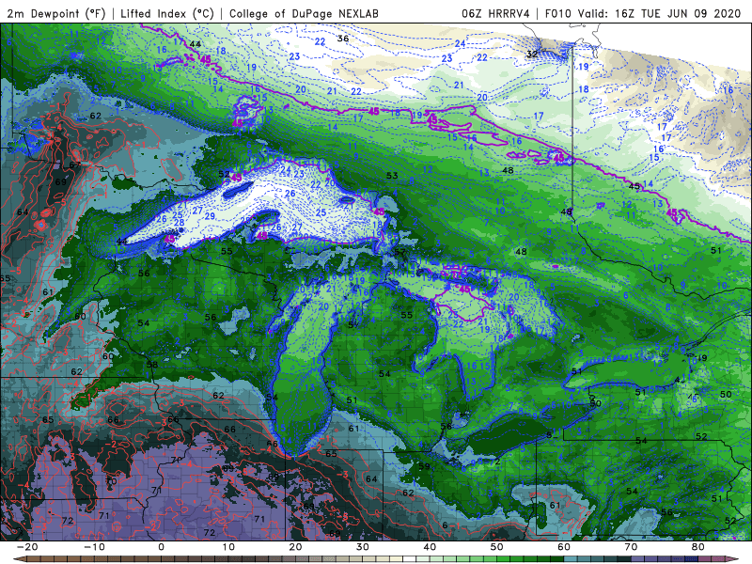Image resolution: width=752 pixels, height=564 pixels.
Task: Click the '06Z HRRRV4' model run label
Action: (495, 13)
